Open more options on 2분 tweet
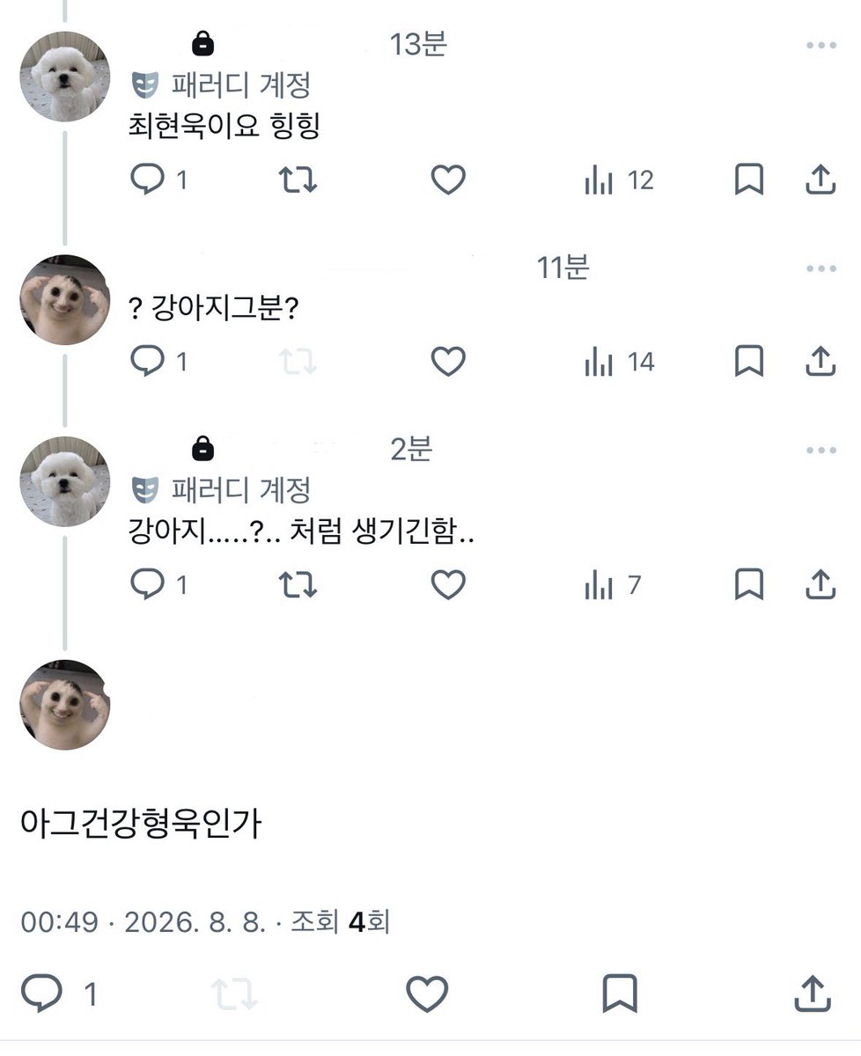Viewport: 861px width, 1056px height. (x=821, y=451)
